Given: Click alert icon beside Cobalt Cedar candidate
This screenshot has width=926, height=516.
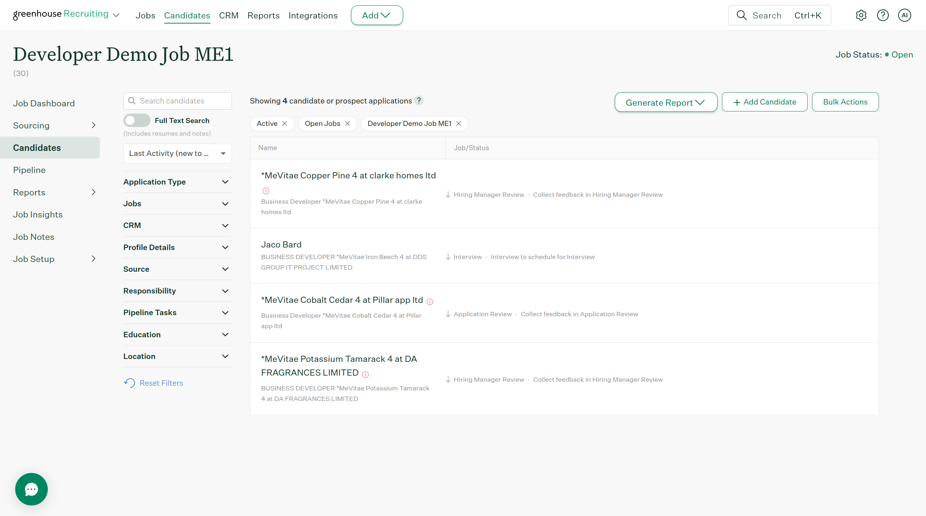Looking at the screenshot, I should coord(430,301).
